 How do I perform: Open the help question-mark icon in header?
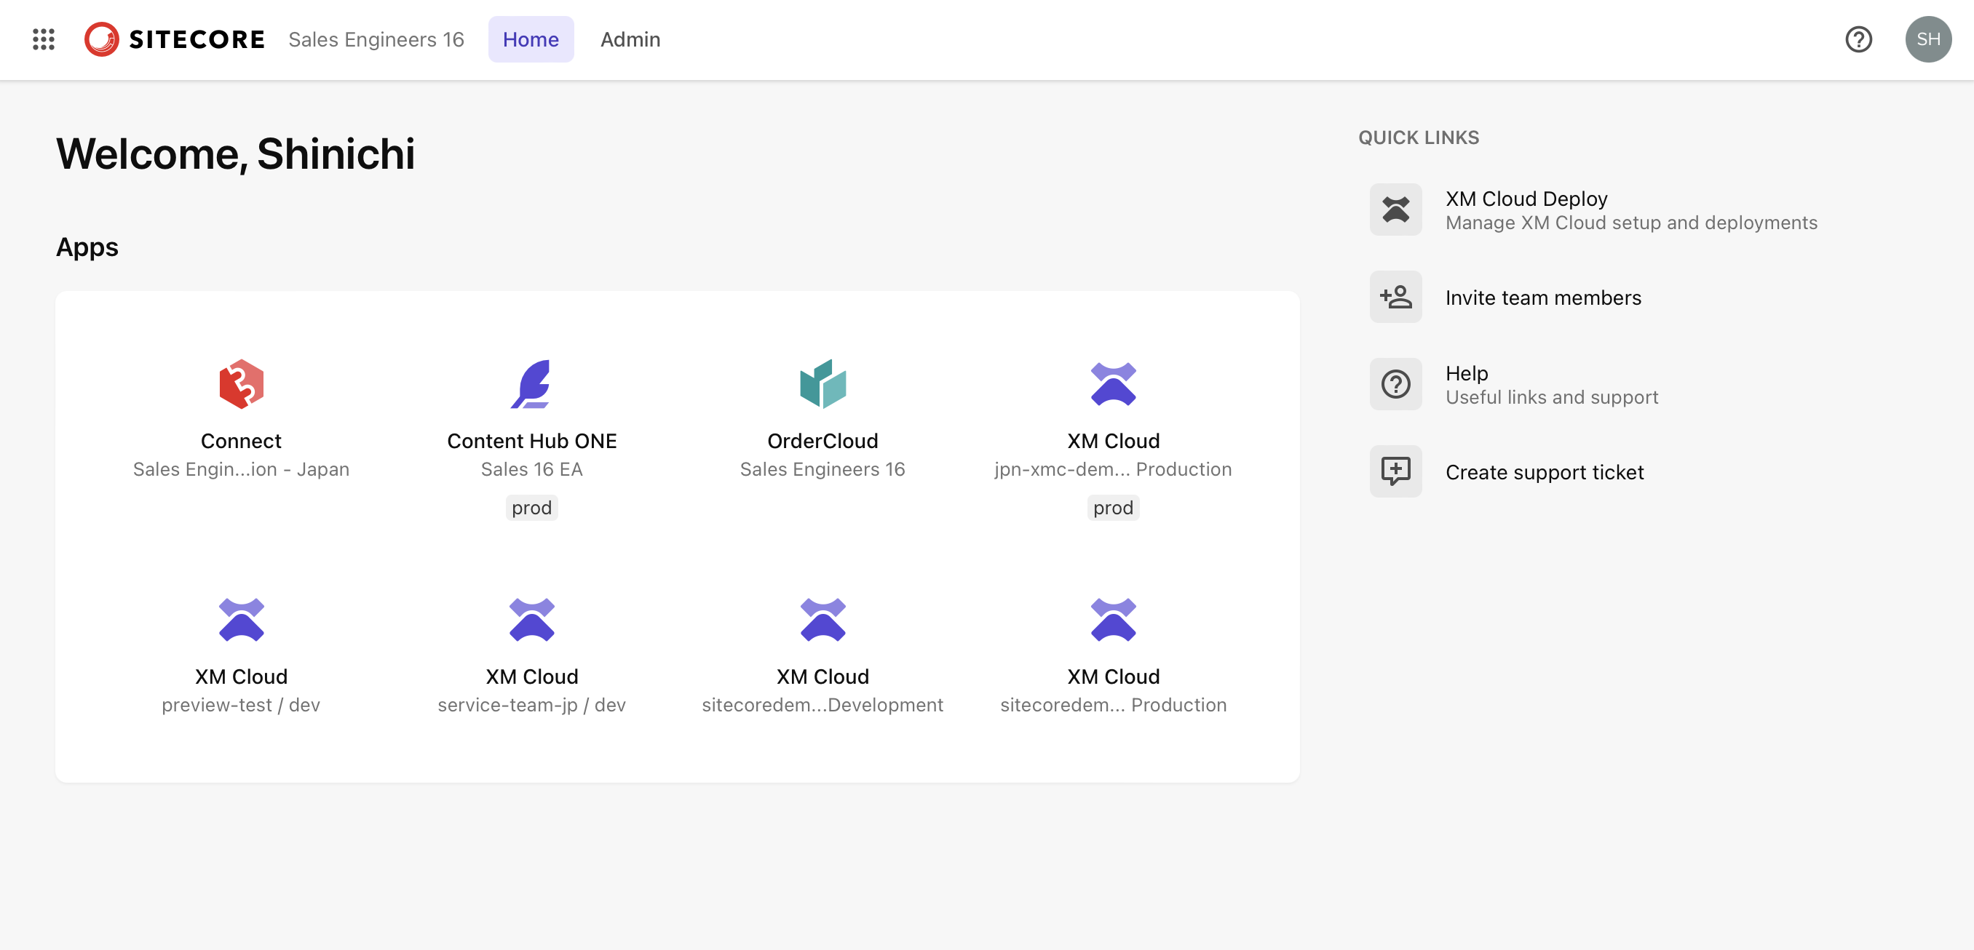click(x=1858, y=39)
